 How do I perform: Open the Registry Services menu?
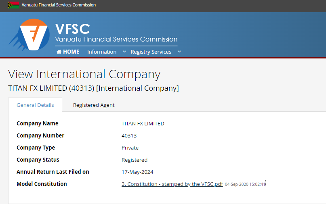tap(151, 52)
